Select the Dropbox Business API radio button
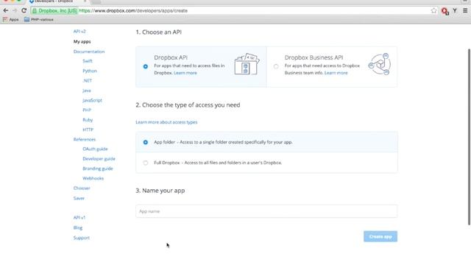Viewport: 471px width, 265px height. tap(276, 66)
